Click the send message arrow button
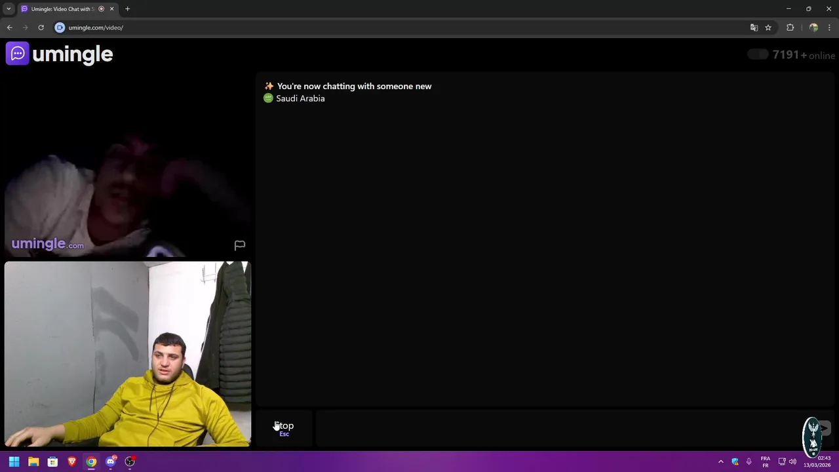 point(823,429)
